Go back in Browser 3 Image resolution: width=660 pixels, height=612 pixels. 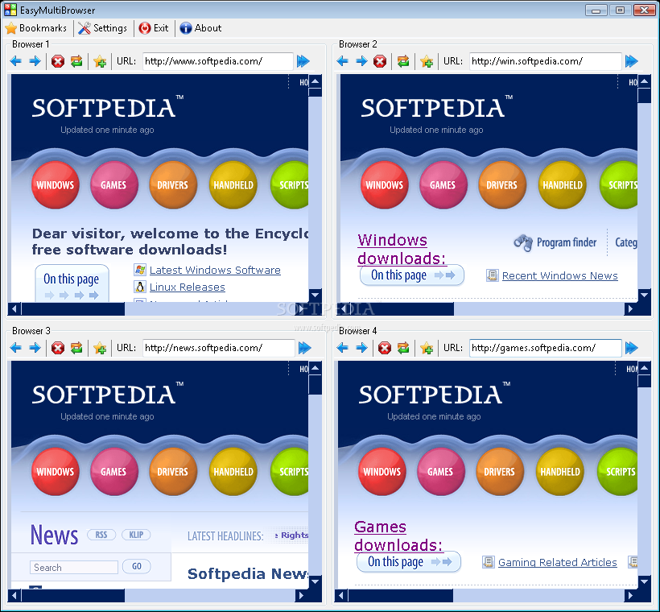point(15,348)
